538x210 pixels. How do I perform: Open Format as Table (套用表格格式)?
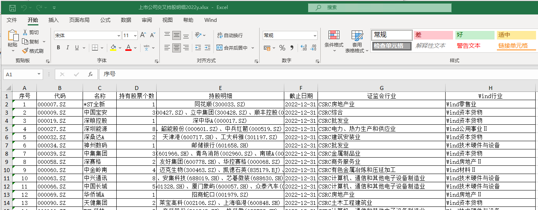357,41
